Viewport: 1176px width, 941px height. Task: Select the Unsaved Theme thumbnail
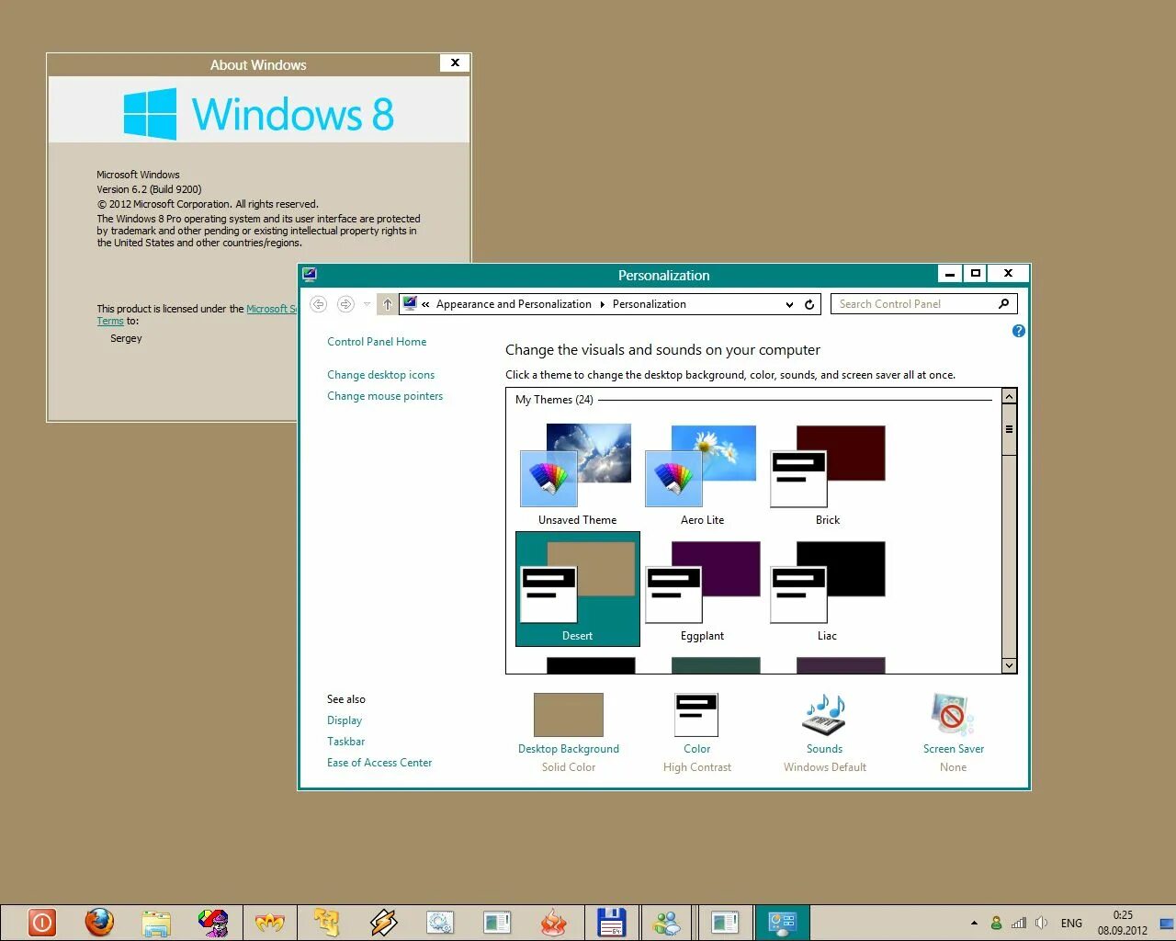577,474
